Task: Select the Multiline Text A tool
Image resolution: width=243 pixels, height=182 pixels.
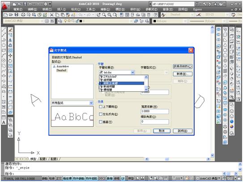Action: [4, 123]
